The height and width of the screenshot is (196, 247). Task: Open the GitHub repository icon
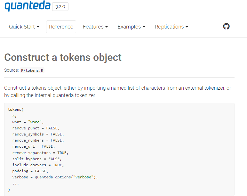point(226,27)
